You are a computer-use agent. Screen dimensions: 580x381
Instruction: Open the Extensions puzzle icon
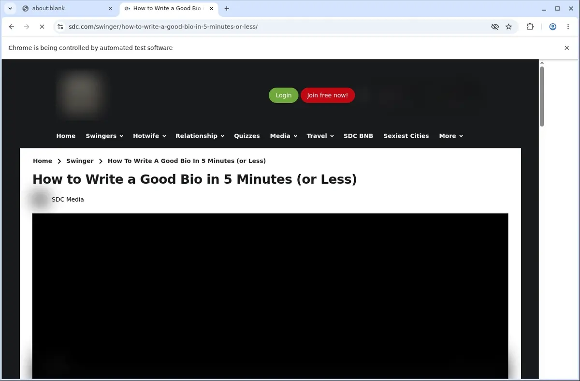(530, 27)
